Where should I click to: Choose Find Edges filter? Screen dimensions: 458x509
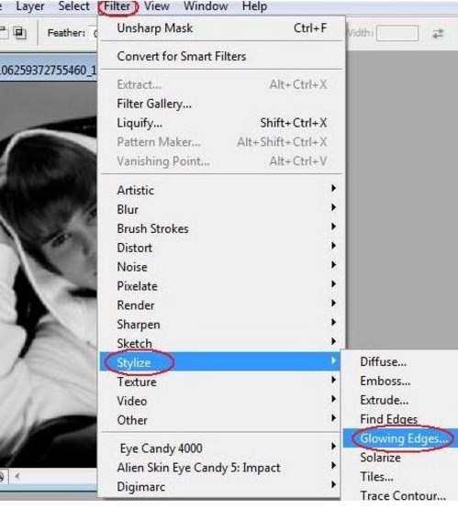pyautogui.click(x=400, y=419)
